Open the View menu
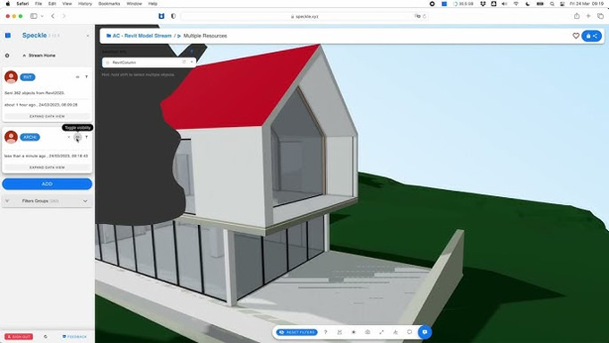 point(67,4)
